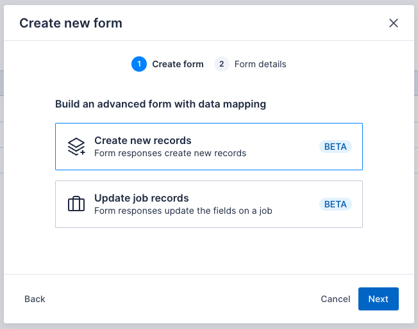
Task: Click the BETA badge on Update job records
Action: click(x=335, y=204)
